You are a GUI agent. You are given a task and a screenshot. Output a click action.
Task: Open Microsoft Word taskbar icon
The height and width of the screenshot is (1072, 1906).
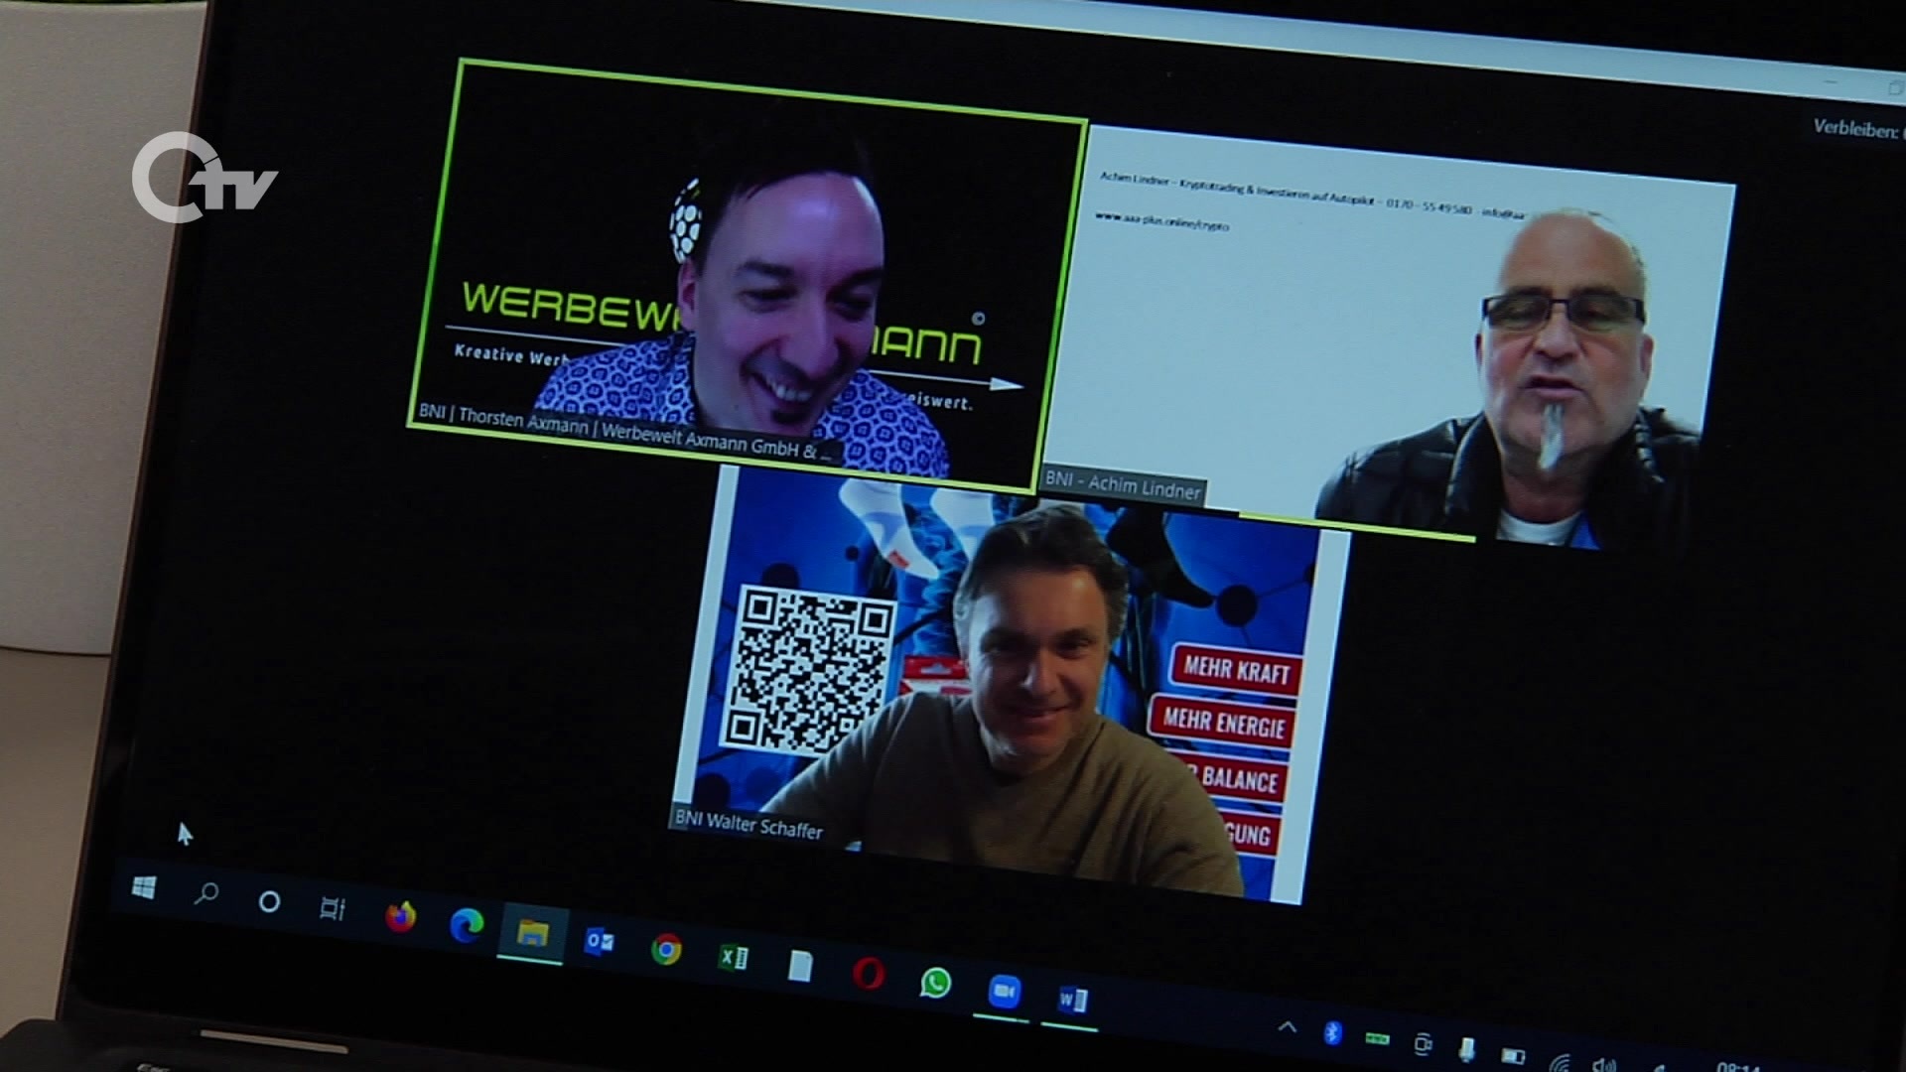pos(1072,1001)
